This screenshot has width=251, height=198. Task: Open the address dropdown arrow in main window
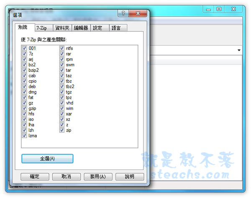[239, 50]
